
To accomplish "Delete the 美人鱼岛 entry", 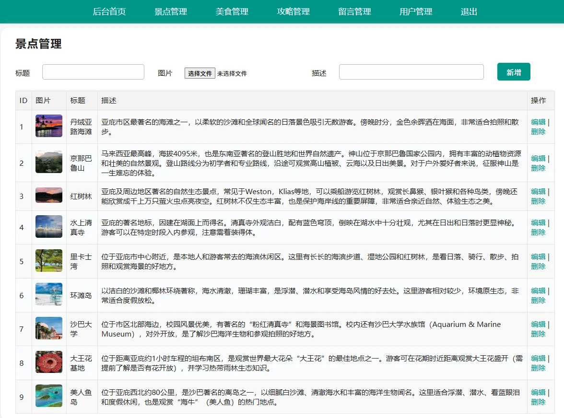I will click(538, 401).
